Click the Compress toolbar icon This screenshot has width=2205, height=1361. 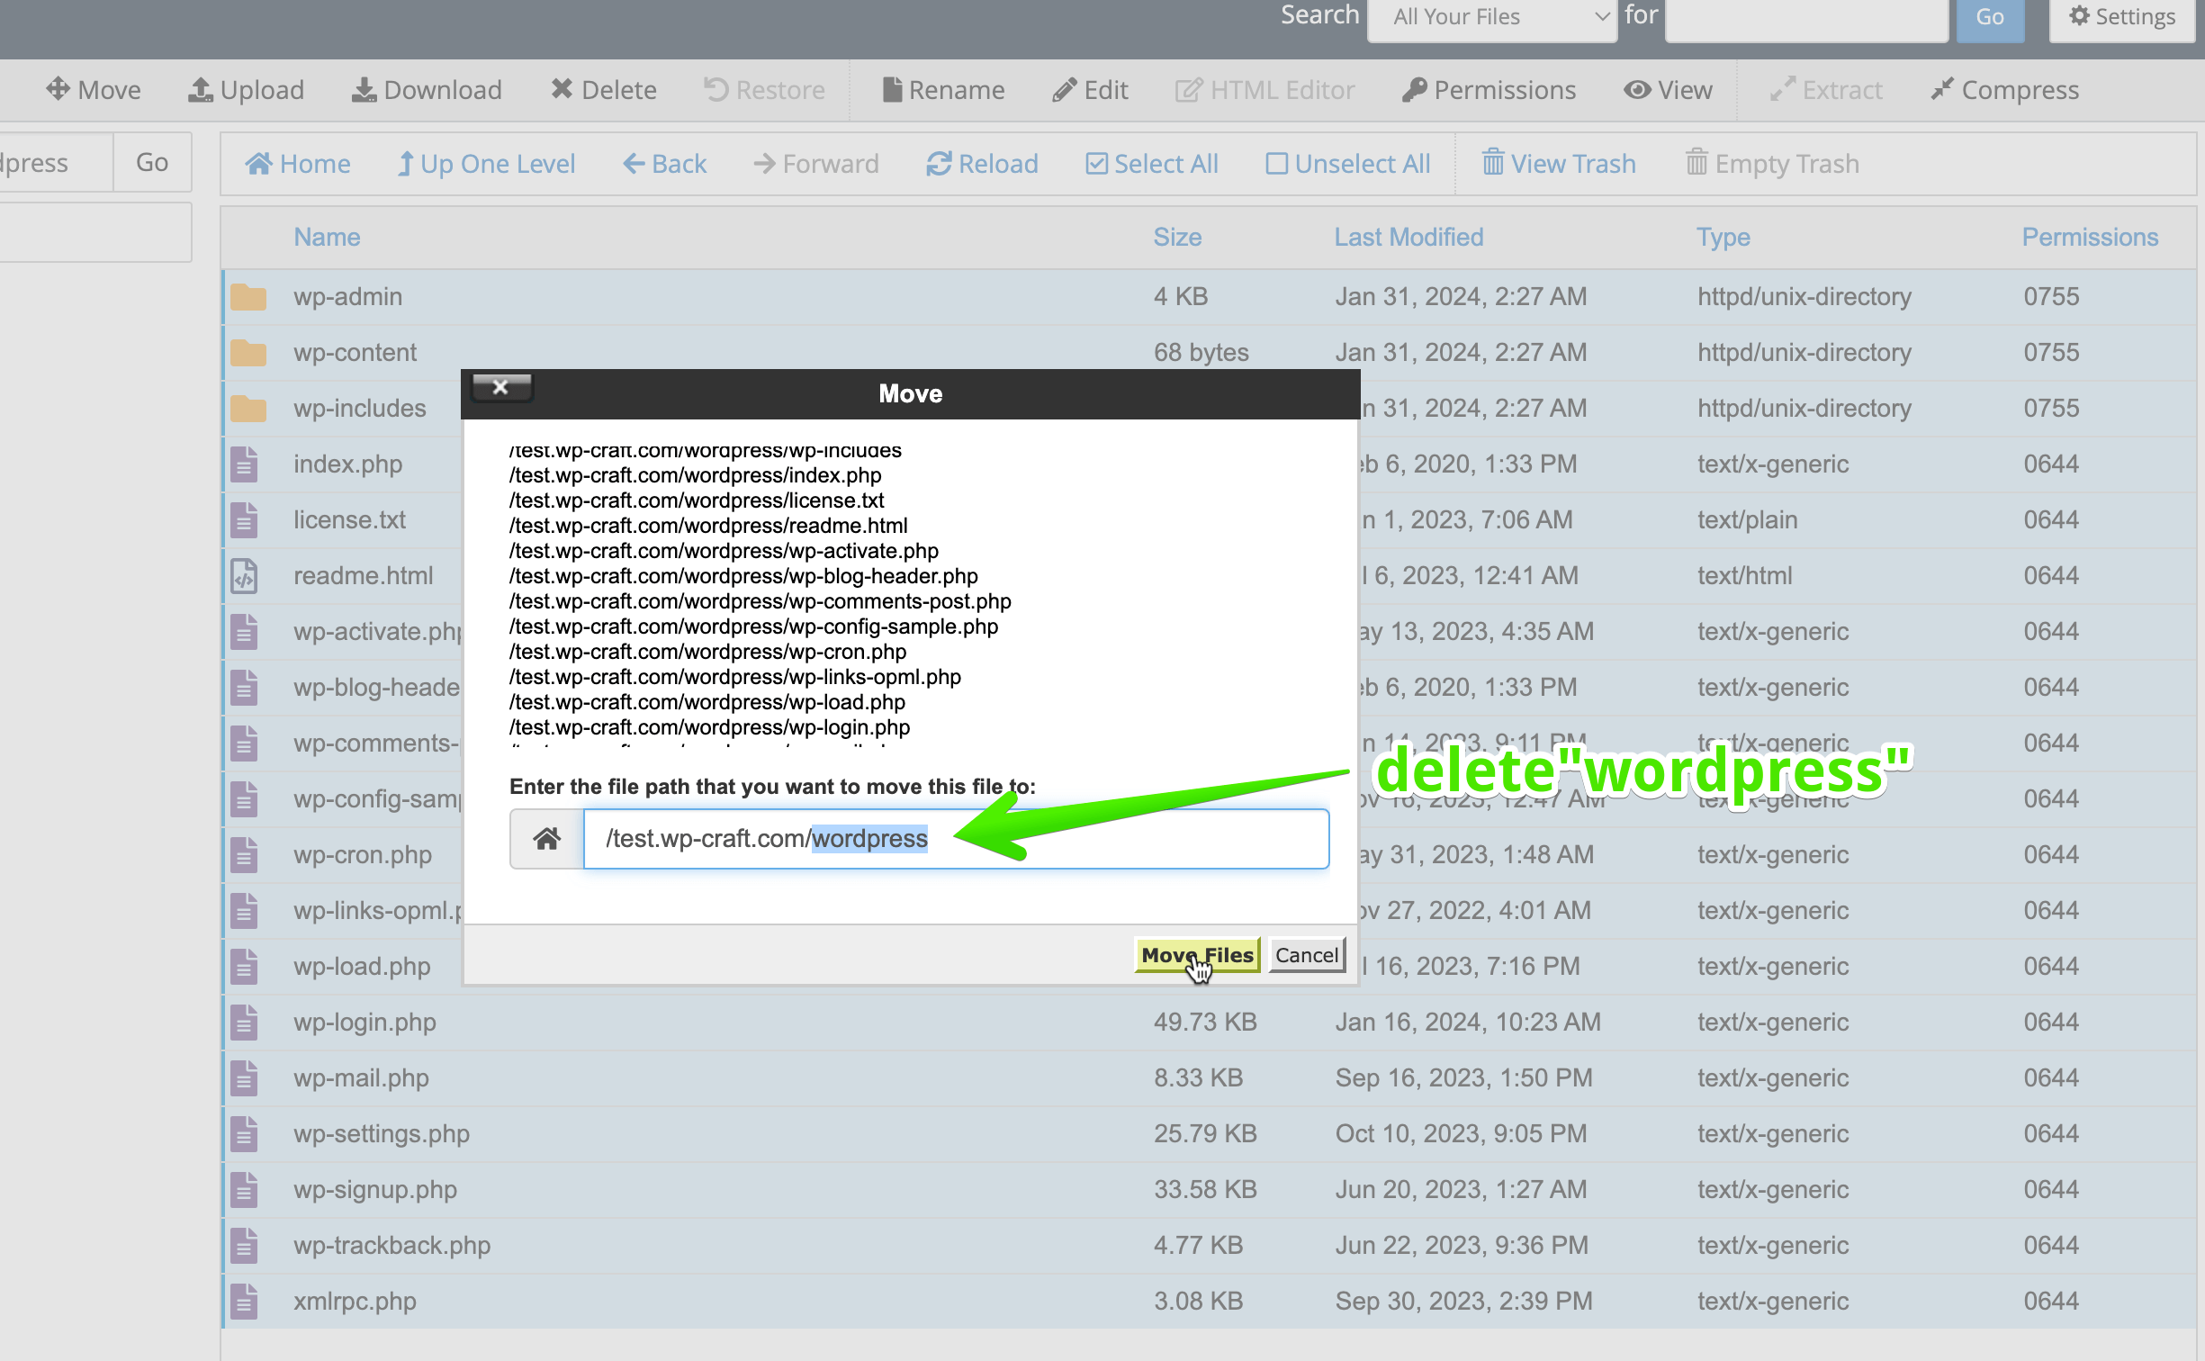pos(1942,89)
